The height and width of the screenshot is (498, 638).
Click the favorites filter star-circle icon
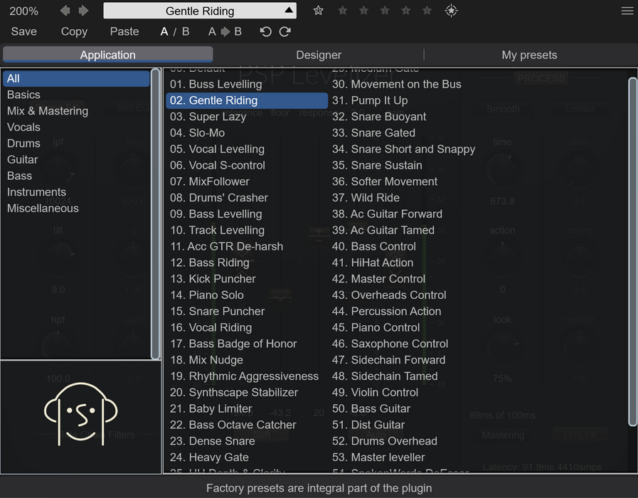coord(451,11)
